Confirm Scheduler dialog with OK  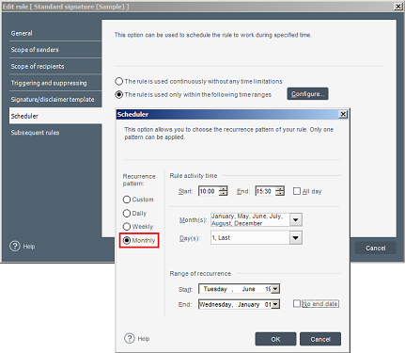tap(275, 339)
